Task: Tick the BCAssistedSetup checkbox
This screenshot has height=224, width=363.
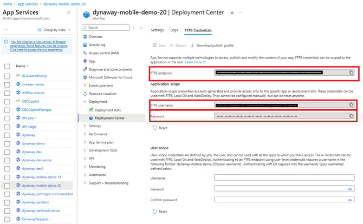Action: click(7, 76)
